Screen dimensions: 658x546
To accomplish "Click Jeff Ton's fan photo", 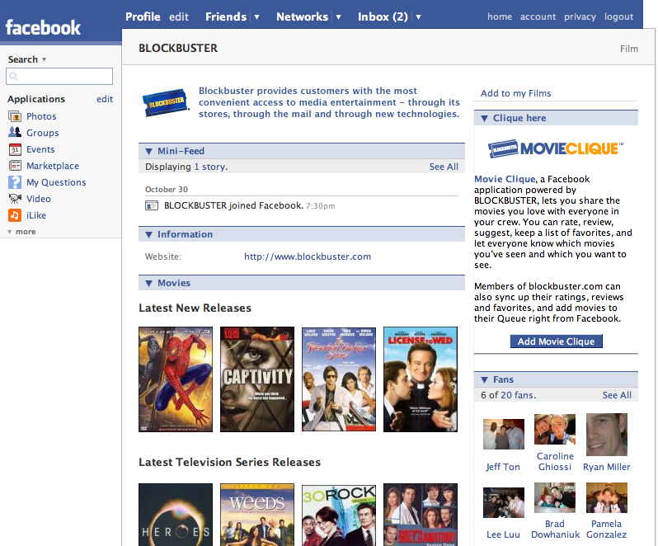I will pos(504,434).
